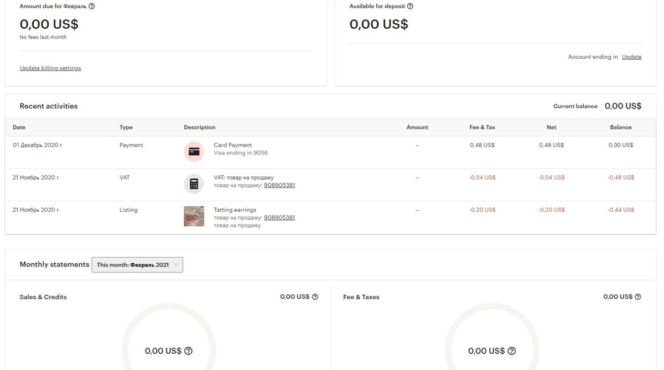Open listing 908905381 in Tatting earrings row
Screen dimensions: 664x370
[279, 217]
